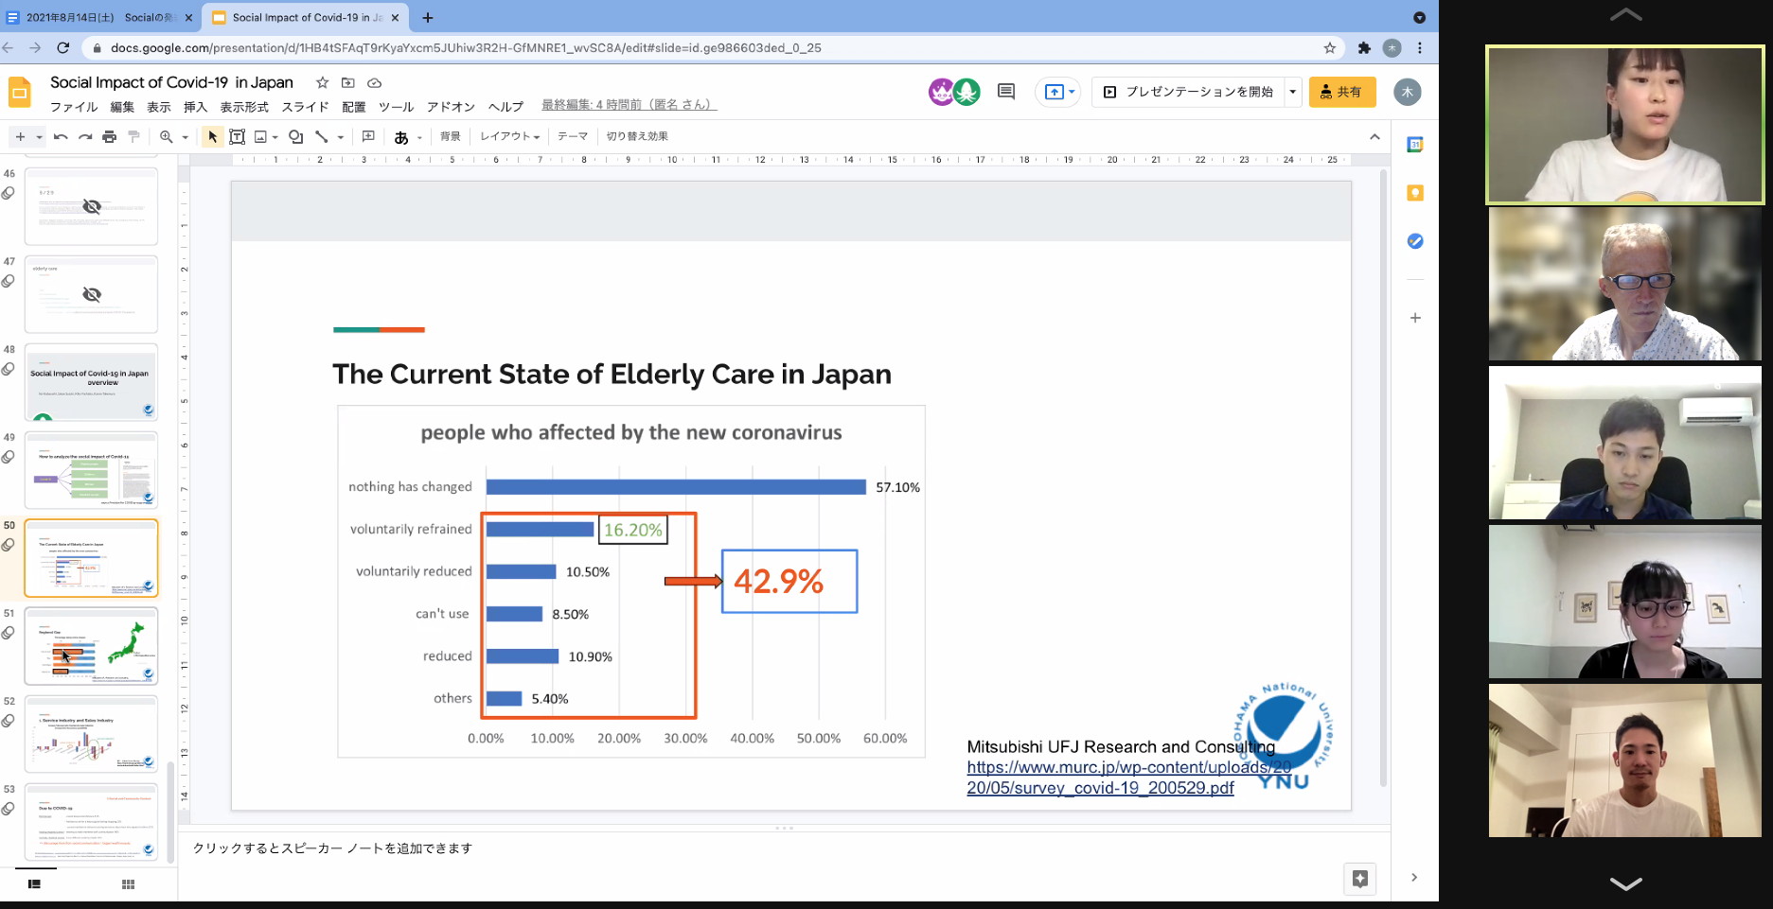Screen dimensions: 1773x909
Task: Expand the レイアウト layout dropdown
Action: (x=509, y=137)
